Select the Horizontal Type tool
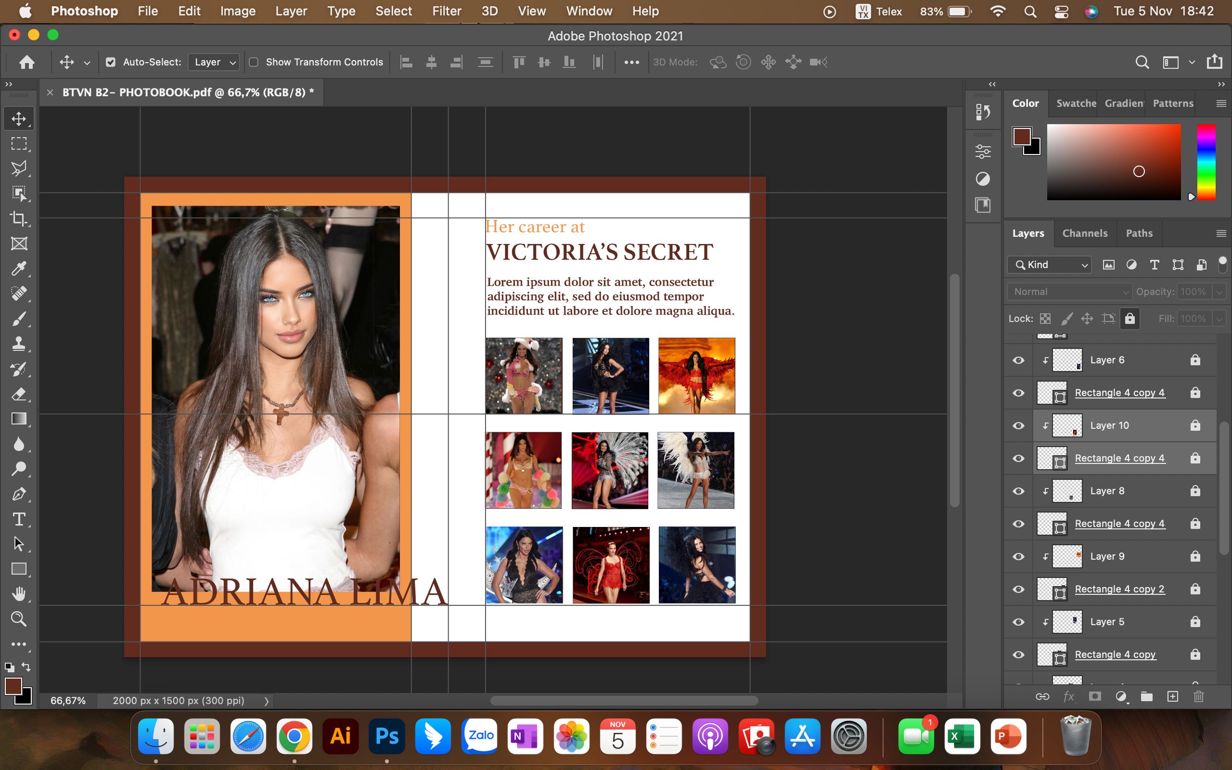Image resolution: width=1232 pixels, height=770 pixels. tap(19, 519)
